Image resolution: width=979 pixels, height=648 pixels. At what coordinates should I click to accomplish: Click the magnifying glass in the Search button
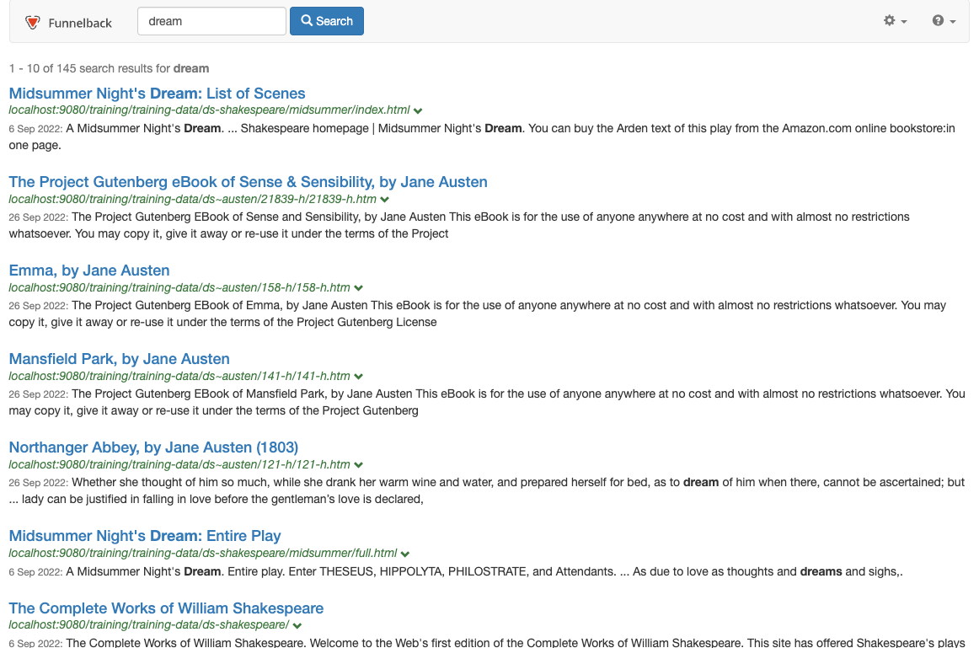308,20
